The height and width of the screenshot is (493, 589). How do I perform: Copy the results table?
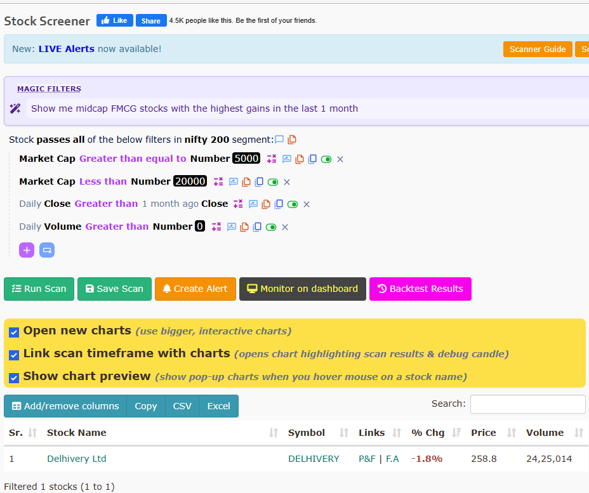coord(146,406)
